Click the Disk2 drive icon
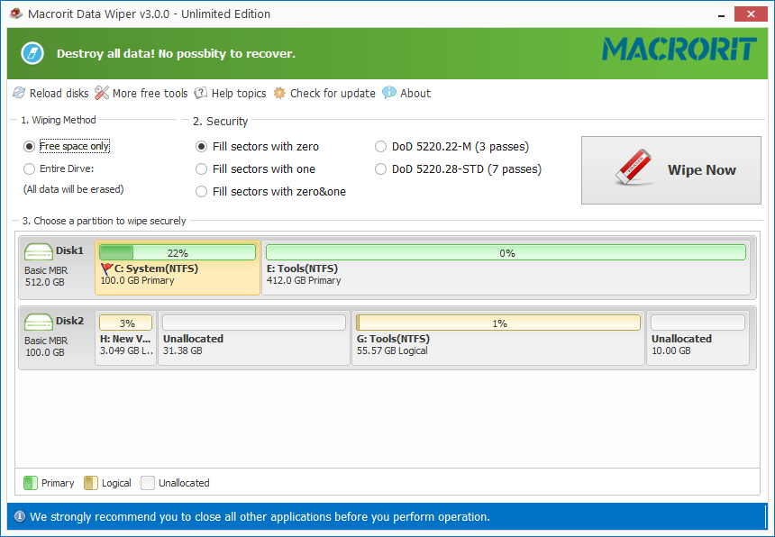 (38, 321)
